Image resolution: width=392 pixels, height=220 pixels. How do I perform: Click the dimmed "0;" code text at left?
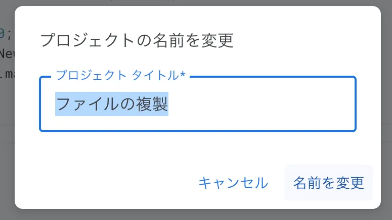coord(4,34)
